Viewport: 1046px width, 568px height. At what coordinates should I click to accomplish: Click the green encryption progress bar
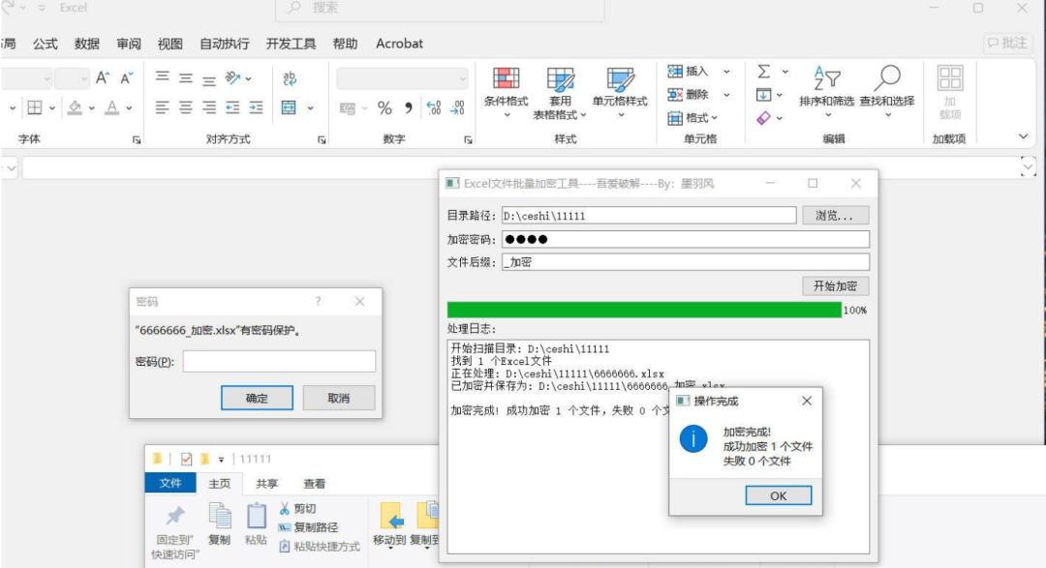[x=644, y=310]
